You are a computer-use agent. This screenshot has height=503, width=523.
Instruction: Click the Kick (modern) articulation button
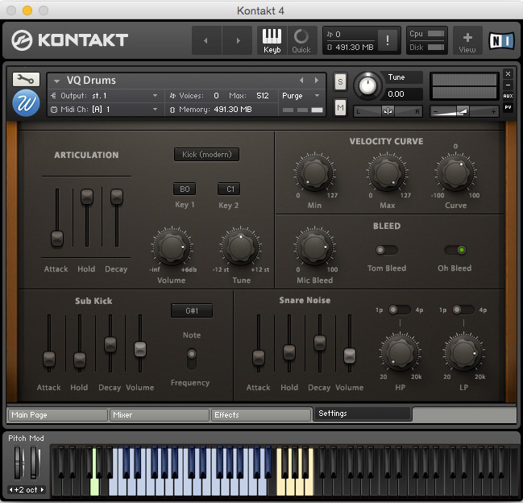[x=206, y=154]
